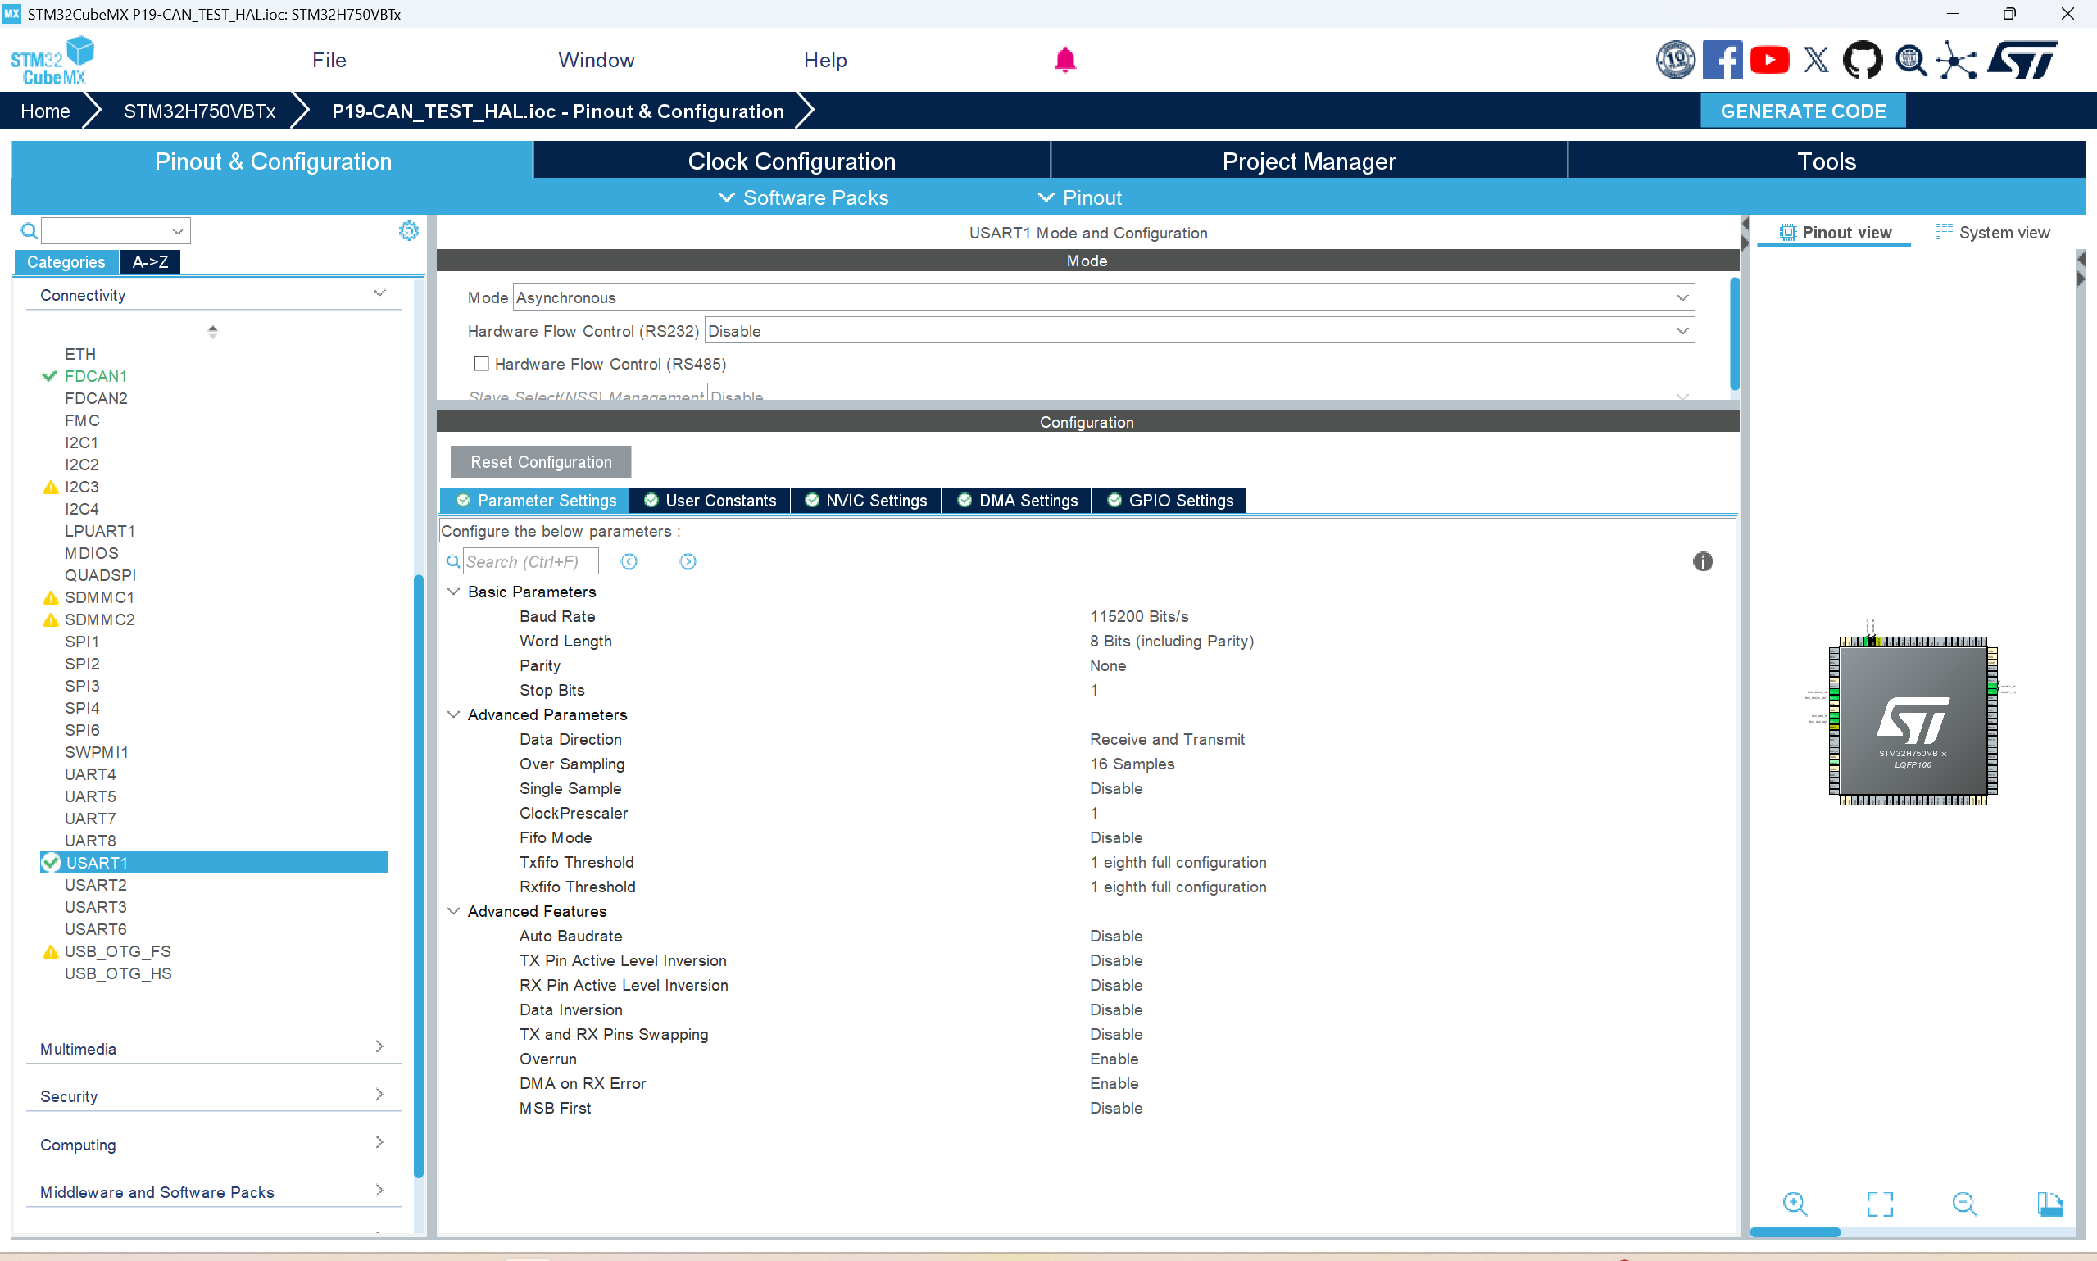2097x1261 pixels.
Task: Switch list sorting to A->Z
Action: tap(149, 261)
